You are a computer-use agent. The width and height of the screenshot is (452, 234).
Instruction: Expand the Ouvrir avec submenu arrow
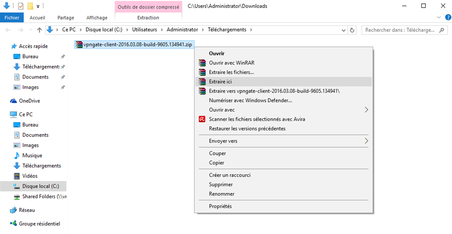click(366, 110)
